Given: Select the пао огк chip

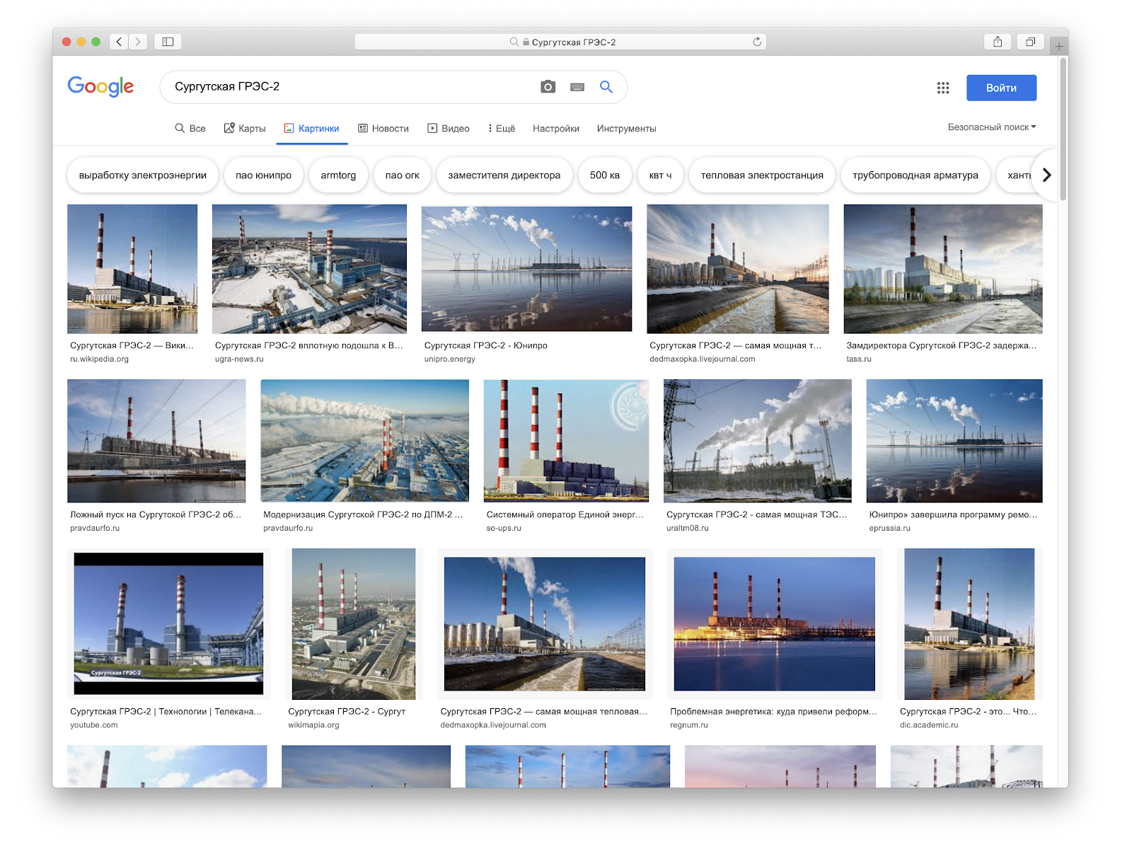Looking at the screenshot, I should coord(403,175).
